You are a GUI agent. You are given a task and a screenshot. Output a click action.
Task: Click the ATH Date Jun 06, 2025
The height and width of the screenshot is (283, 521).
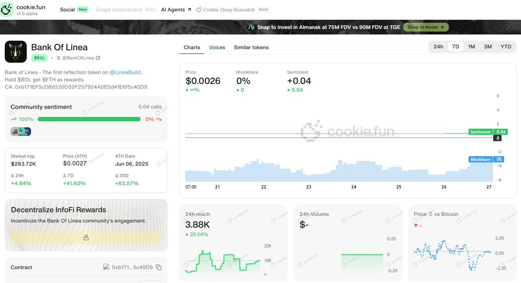[132, 164]
